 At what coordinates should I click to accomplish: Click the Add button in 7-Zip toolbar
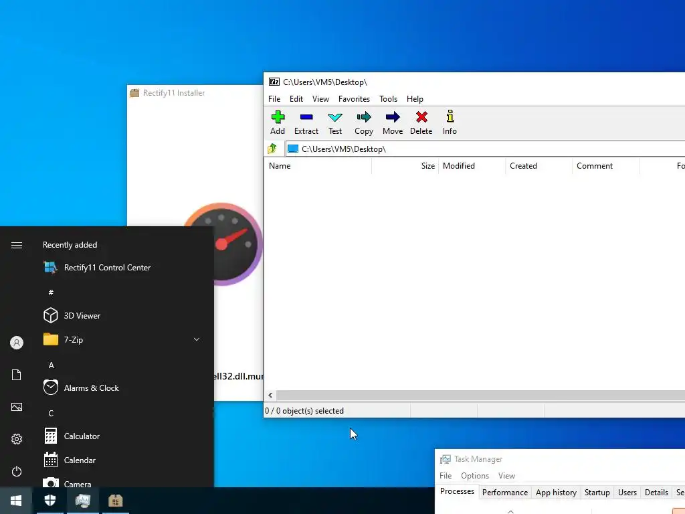point(278,123)
